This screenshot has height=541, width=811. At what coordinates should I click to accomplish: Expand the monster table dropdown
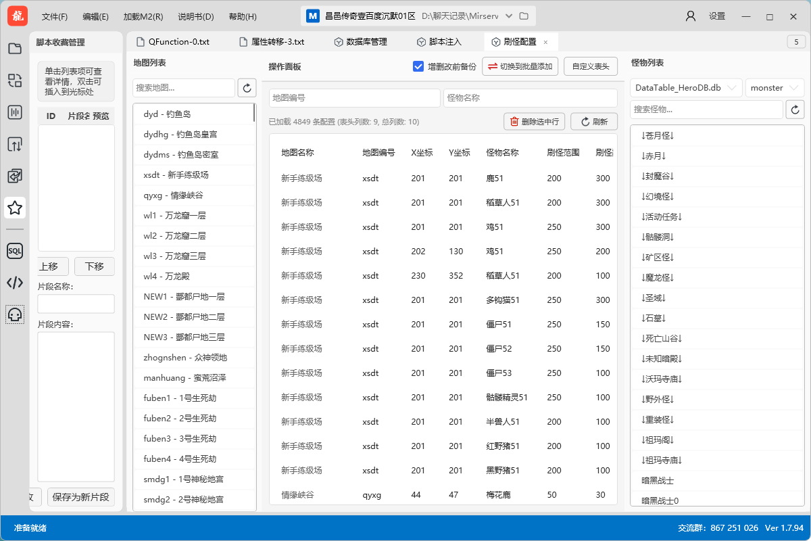pos(774,87)
